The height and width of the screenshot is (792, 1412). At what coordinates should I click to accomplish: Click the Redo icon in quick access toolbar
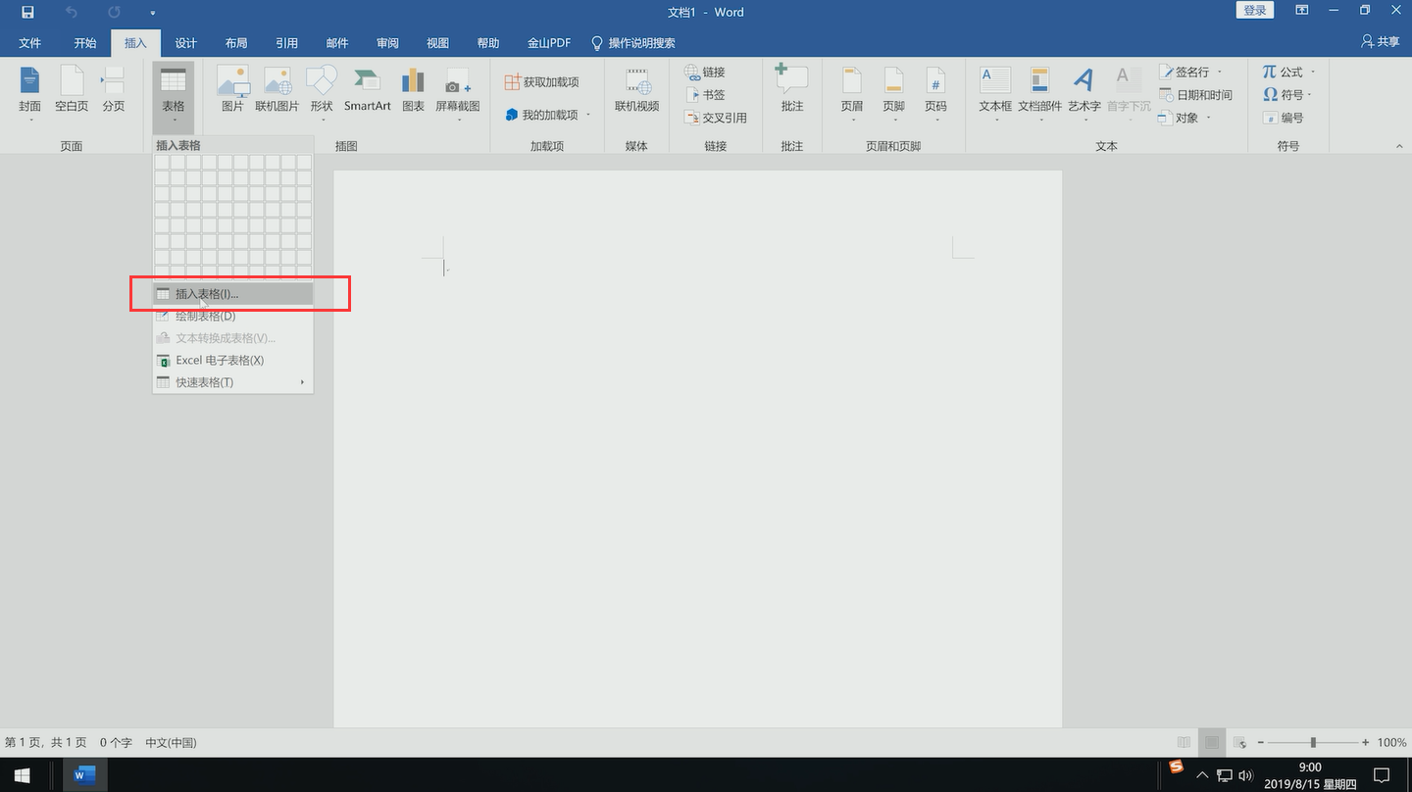(115, 12)
